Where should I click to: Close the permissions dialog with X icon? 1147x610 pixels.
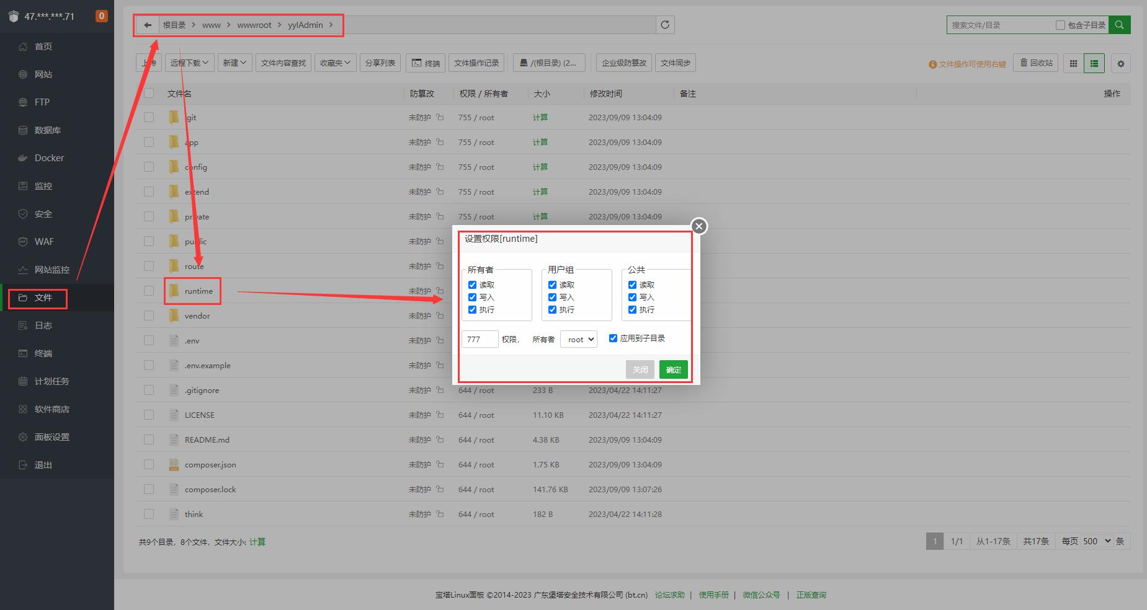(699, 226)
